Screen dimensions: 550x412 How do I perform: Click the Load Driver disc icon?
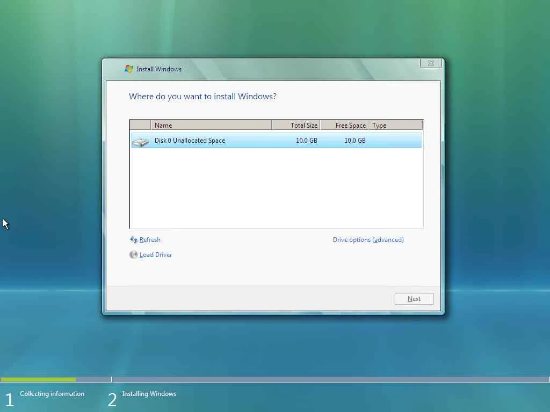point(133,255)
